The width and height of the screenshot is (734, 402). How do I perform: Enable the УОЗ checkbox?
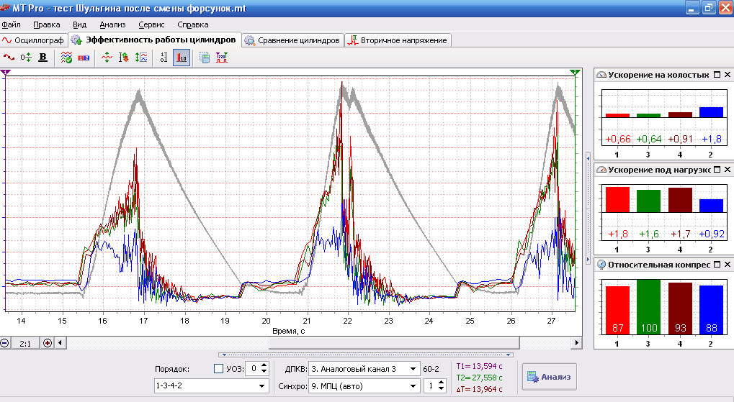coord(218,369)
